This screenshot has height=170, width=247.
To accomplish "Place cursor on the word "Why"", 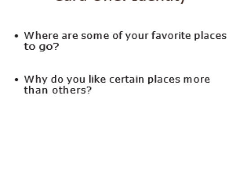I will [36, 80].
